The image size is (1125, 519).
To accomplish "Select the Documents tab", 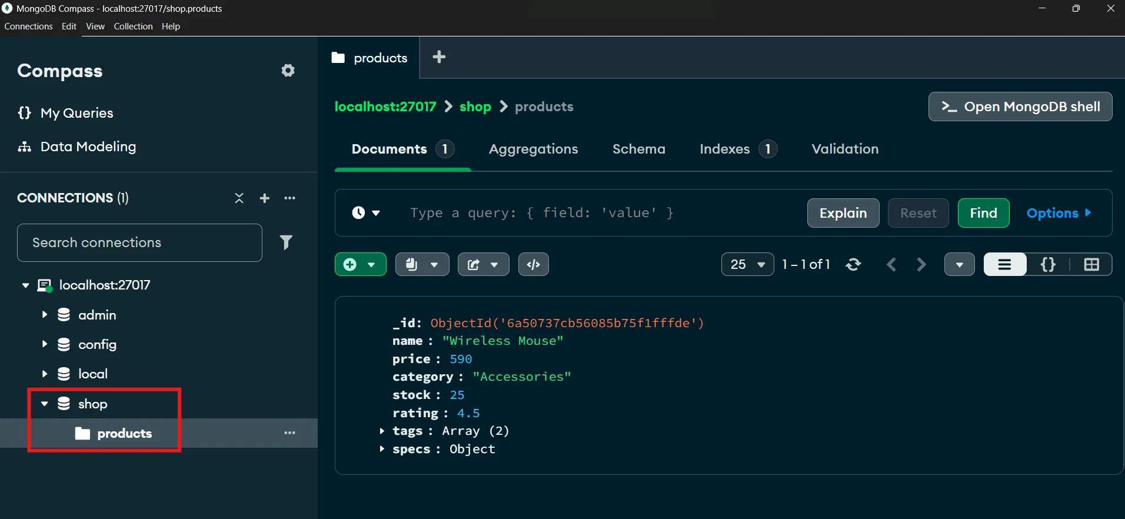I will 403,149.
